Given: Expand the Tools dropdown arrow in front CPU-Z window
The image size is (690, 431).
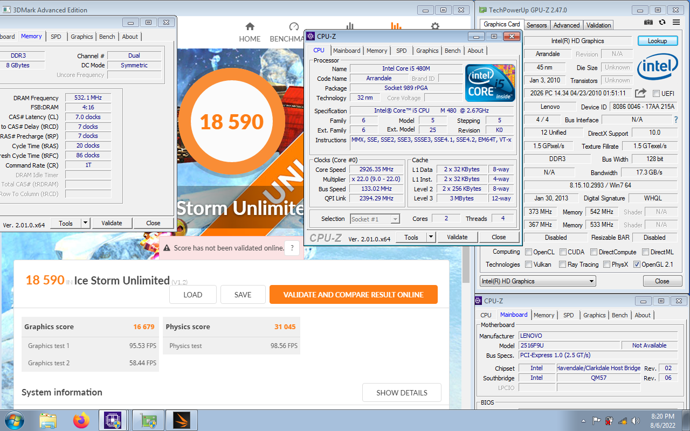Looking at the screenshot, I should [x=431, y=237].
